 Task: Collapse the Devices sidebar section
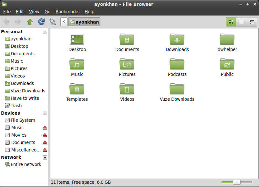(45, 113)
